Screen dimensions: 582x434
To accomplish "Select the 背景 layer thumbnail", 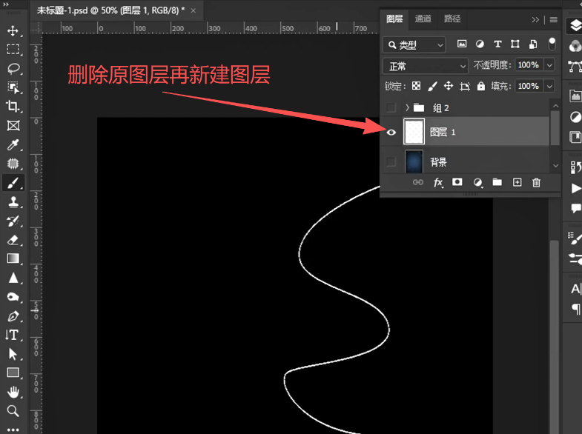I will (x=414, y=161).
